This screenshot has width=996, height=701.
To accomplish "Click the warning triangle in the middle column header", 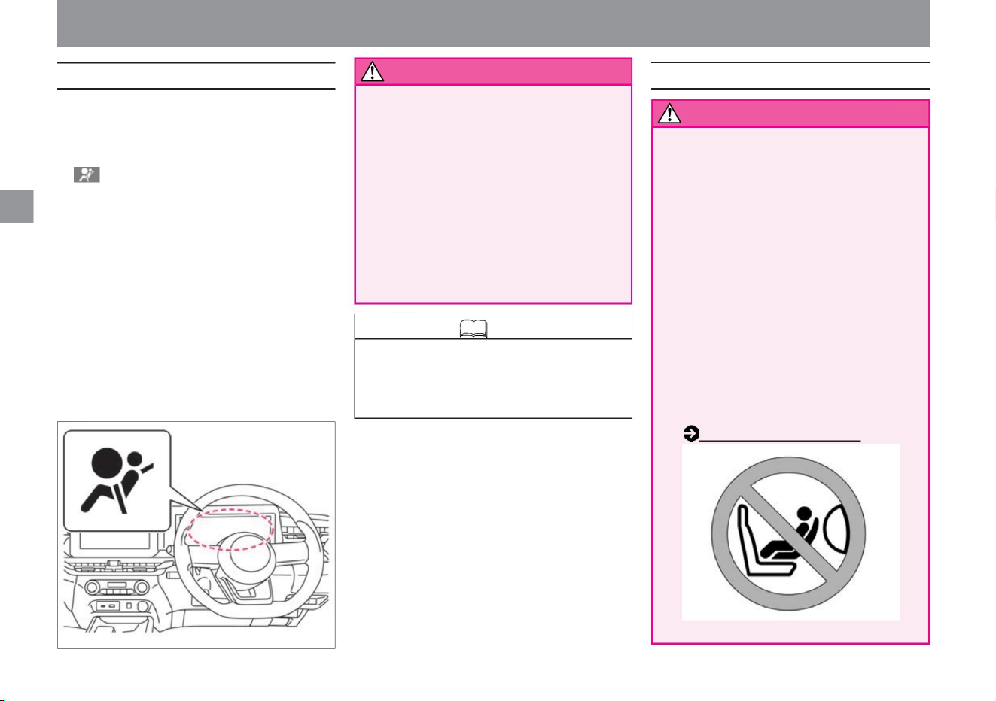I will tap(372, 71).
